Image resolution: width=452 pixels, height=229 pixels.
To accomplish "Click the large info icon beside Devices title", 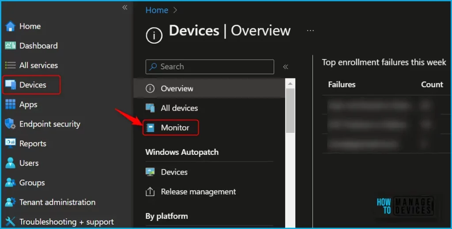I will (x=154, y=35).
